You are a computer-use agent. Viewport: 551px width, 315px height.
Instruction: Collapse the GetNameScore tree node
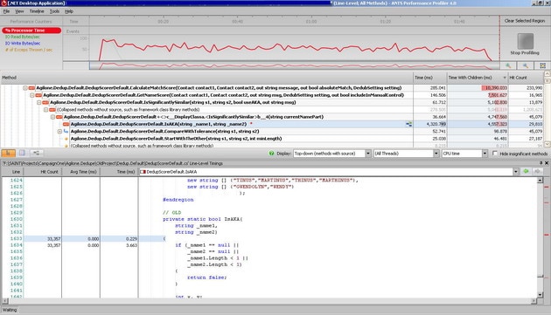point(32,95)
